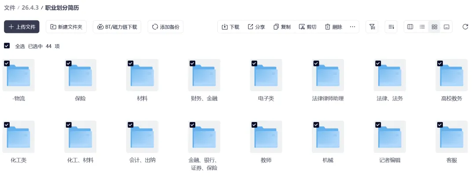Select the 会计、出纳 folder icon
The width and height of the screenshot is (475, 177).
142,137
